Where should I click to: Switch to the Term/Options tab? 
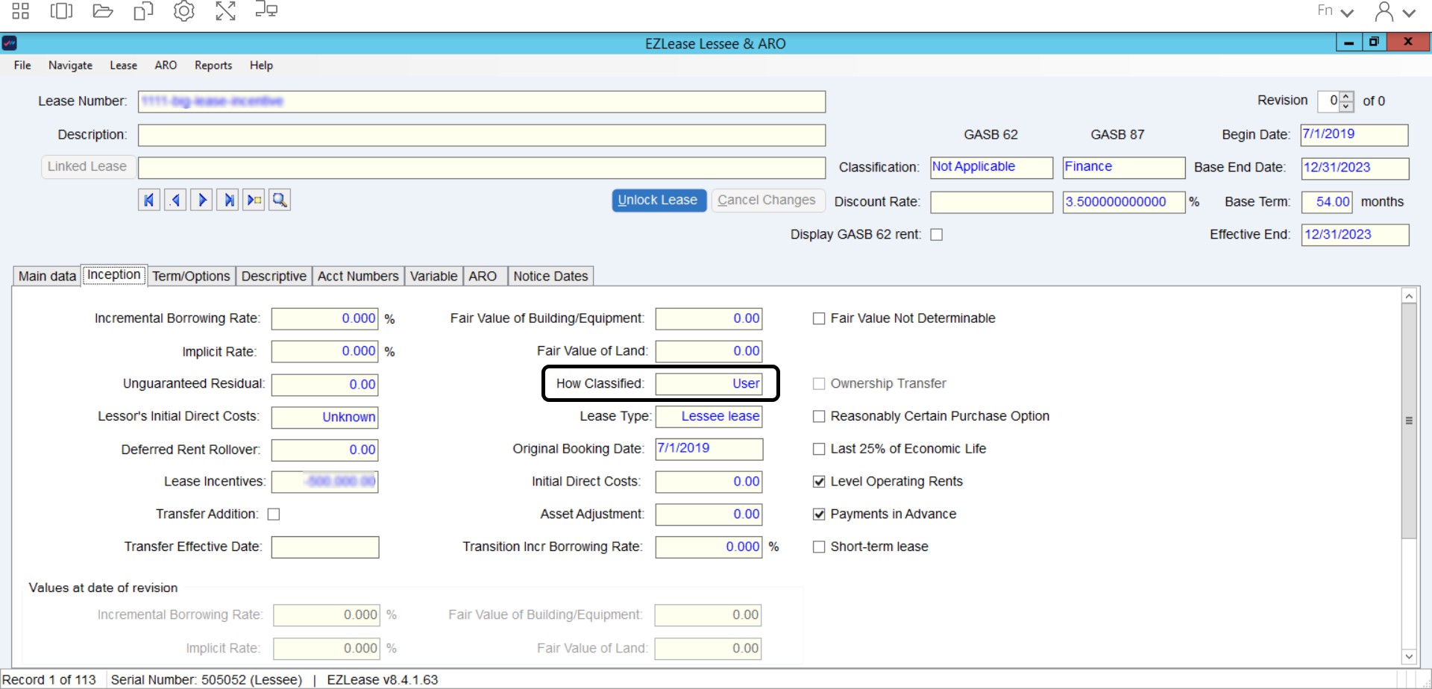pos(191,276)
